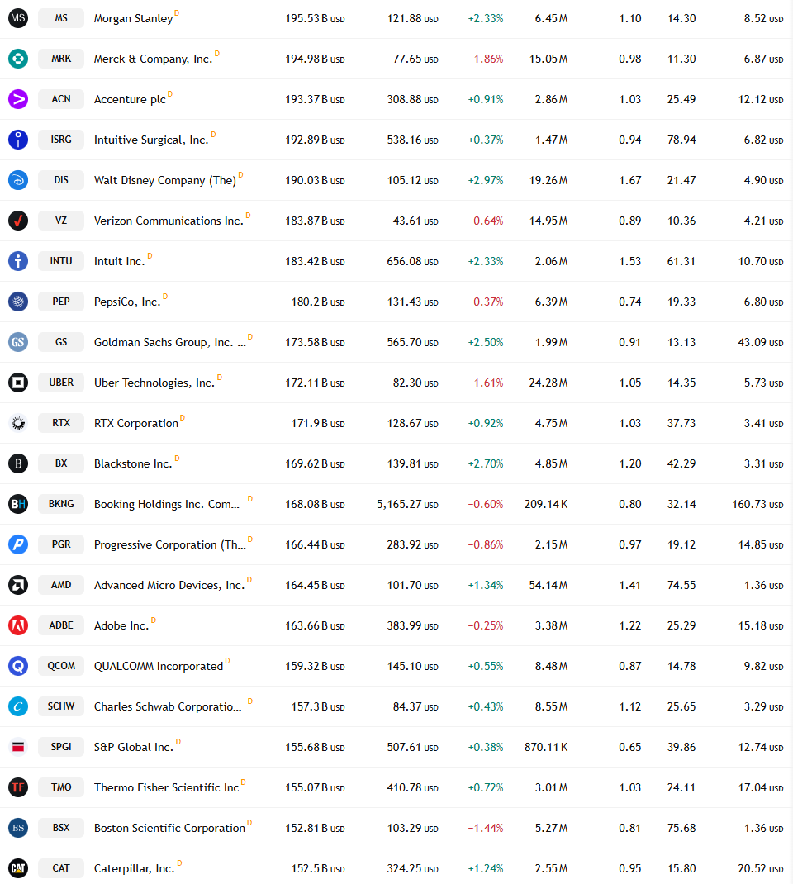Open the RTX Corporation link
Screen dimensions: 793x884
(136, 423)
